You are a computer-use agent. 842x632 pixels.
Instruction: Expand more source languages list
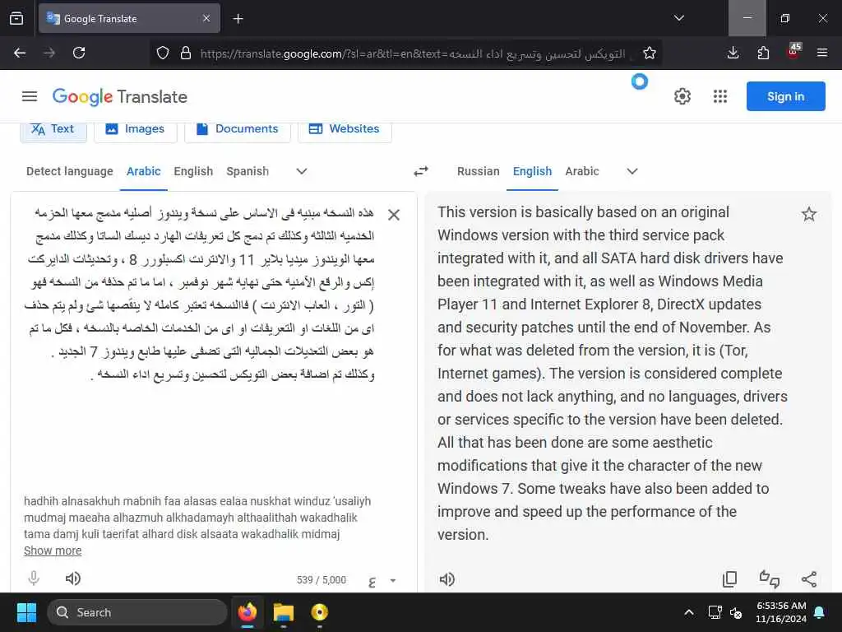pyautogui.click(x=302, y=171)
